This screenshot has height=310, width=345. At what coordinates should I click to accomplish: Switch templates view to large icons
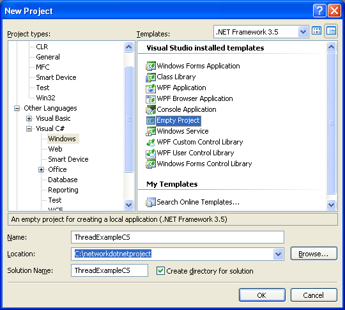click(x=317, y=31)
